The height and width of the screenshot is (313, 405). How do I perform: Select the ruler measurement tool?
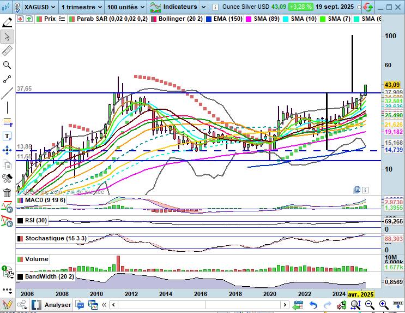point(7,51)
